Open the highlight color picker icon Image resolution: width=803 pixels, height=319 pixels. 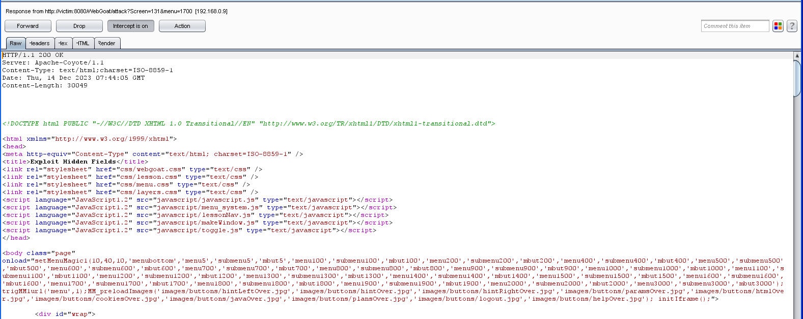(x=778, y=26)
